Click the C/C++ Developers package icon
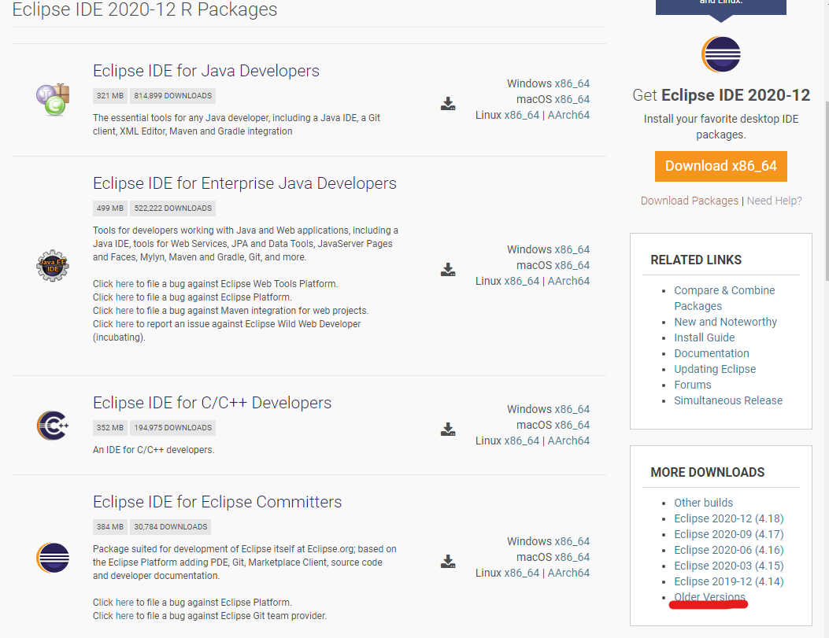829x638 pixels. (53, 426)
